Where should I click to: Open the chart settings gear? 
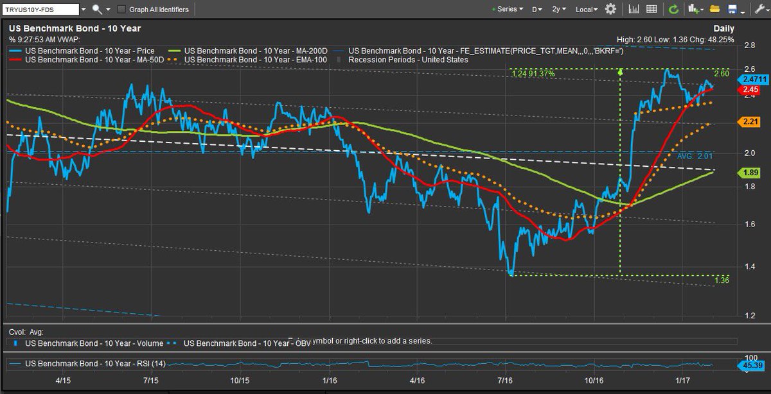(610, 9)
